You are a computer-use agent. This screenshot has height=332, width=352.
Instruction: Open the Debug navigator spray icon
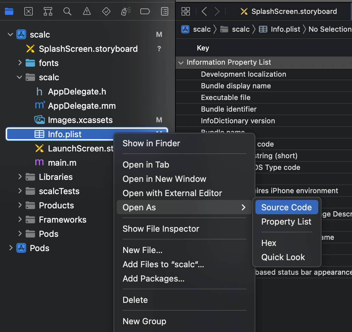126,11
